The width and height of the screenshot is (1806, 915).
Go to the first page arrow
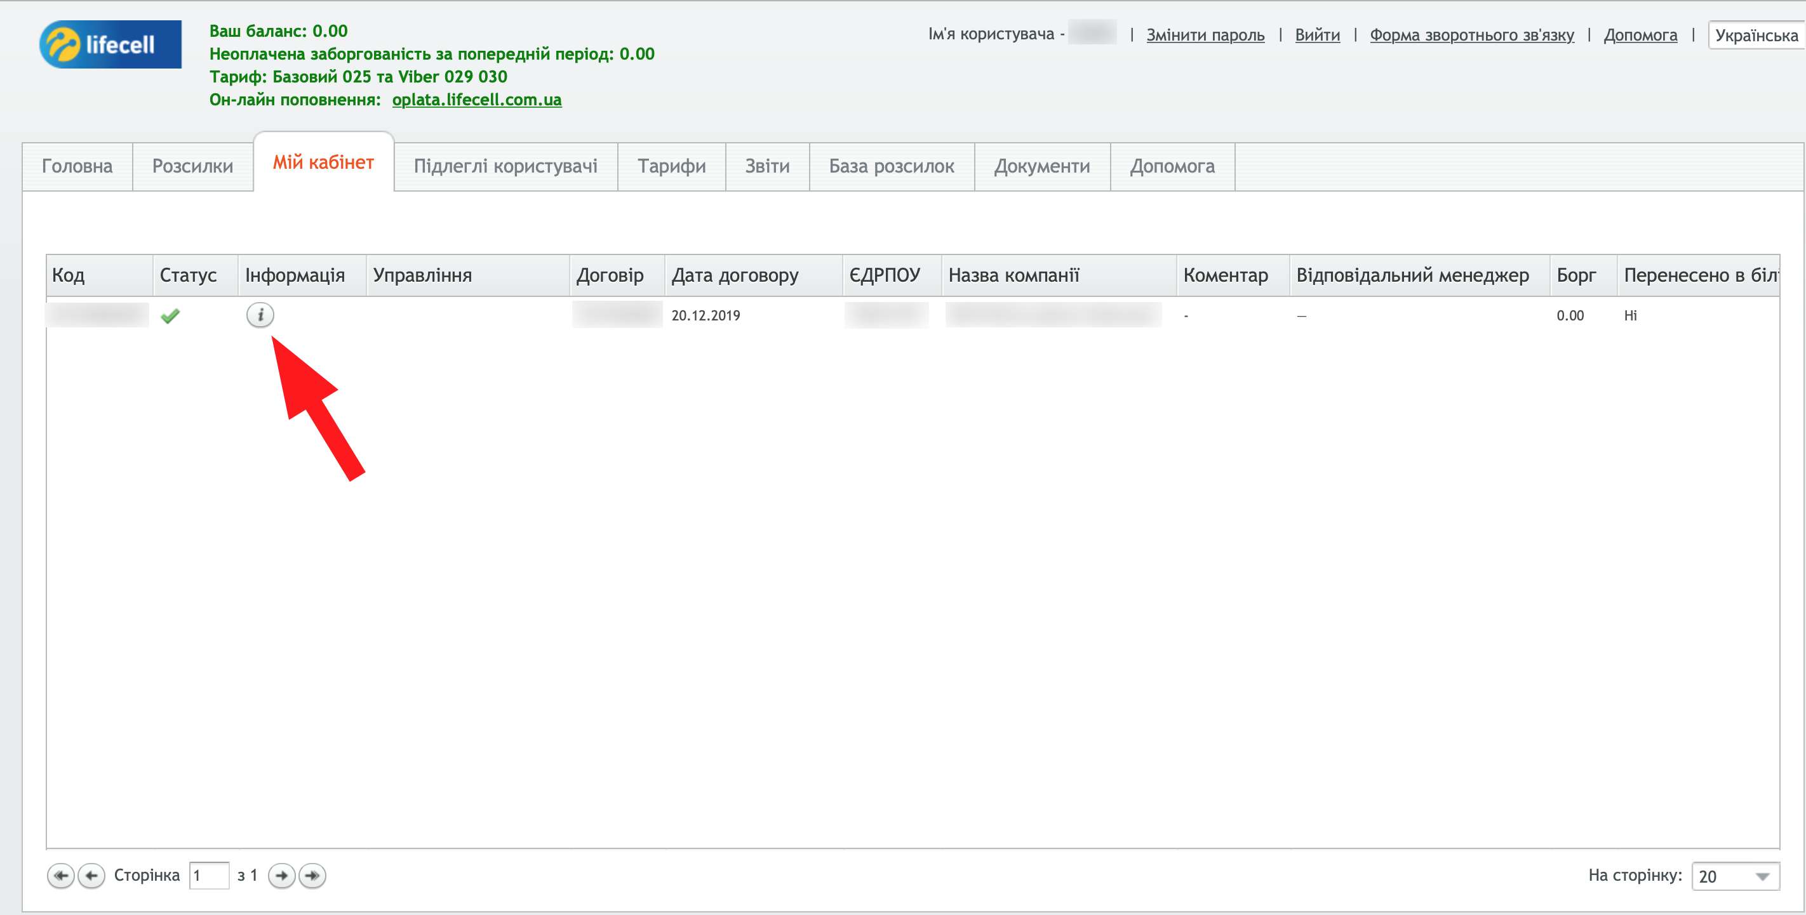point(61,875)
